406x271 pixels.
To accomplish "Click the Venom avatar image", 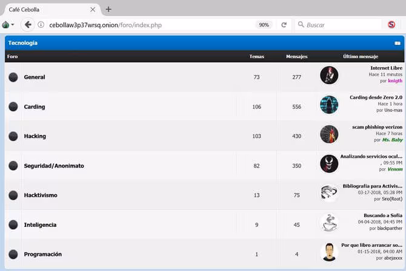I will click(x=329, y=164).
